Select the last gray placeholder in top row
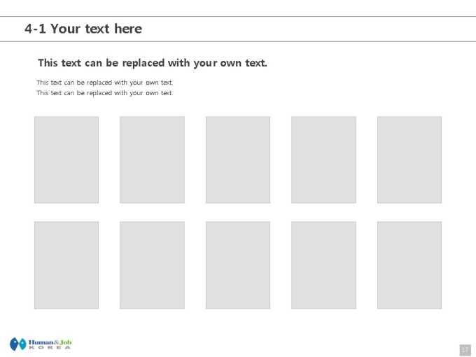476x357 pixels. point(409,160)
